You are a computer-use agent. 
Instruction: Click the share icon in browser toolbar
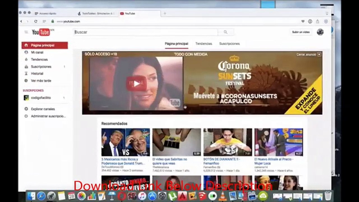(x=318, y=21)
